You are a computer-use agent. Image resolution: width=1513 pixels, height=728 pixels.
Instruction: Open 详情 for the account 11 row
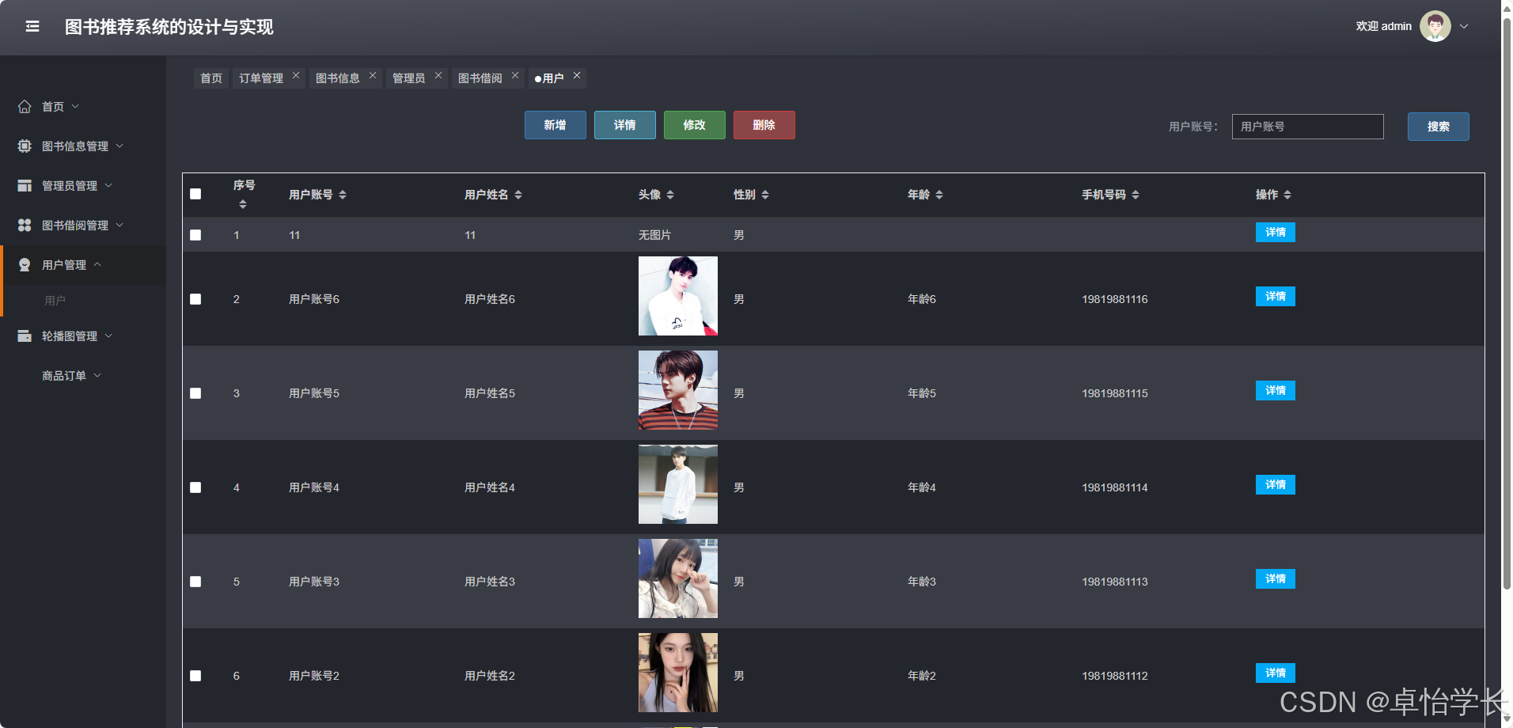(x=1276, y=232)
